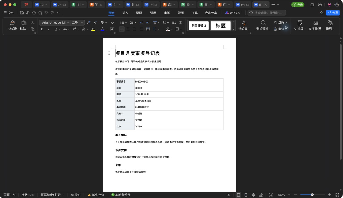Image resolution: width=343 pixels, height=198 pixels.
Task: Click the zoom slider handle
Action: [x=312, y=195]
